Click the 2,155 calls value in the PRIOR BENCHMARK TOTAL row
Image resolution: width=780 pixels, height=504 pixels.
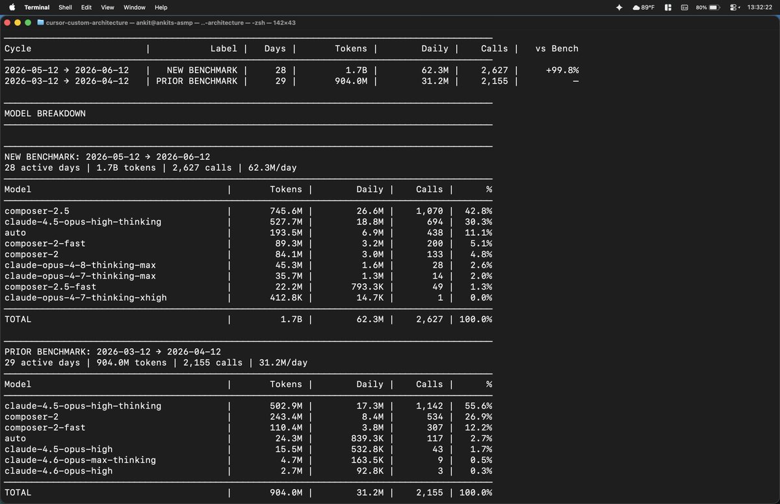(x=430, y=492)
